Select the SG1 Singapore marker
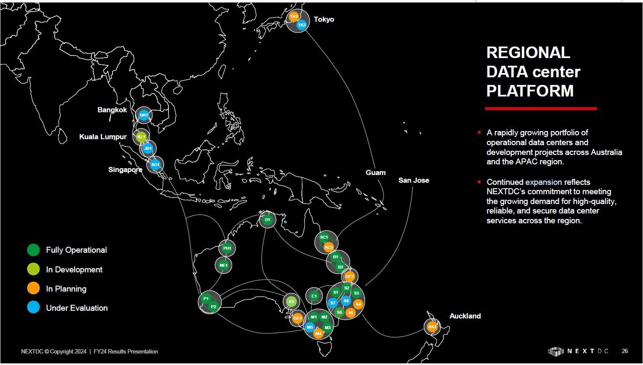This screenshot has height=365, width=643. [155, 164]
